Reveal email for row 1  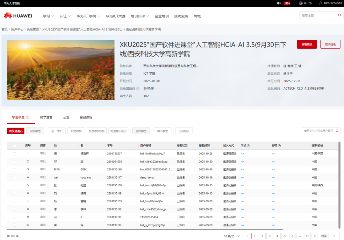click(273, 154)
